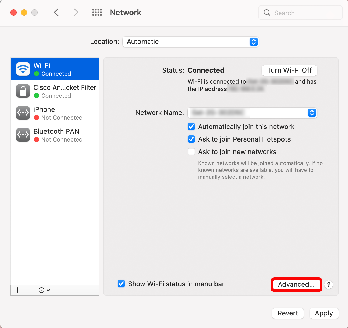Go forward with the right chevron

point(76,12)
